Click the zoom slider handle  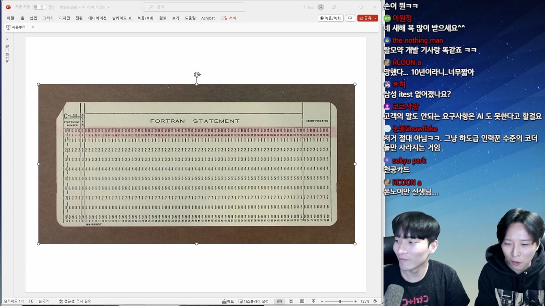click(x=340, y=302)
